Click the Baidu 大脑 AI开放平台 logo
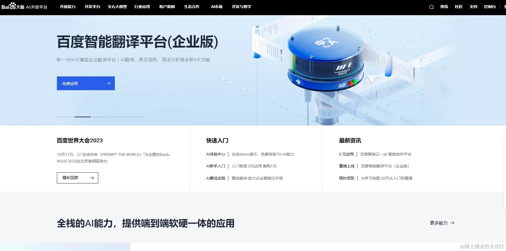Image resolution: width=506 pixels, height=251 pixels. 24,6
